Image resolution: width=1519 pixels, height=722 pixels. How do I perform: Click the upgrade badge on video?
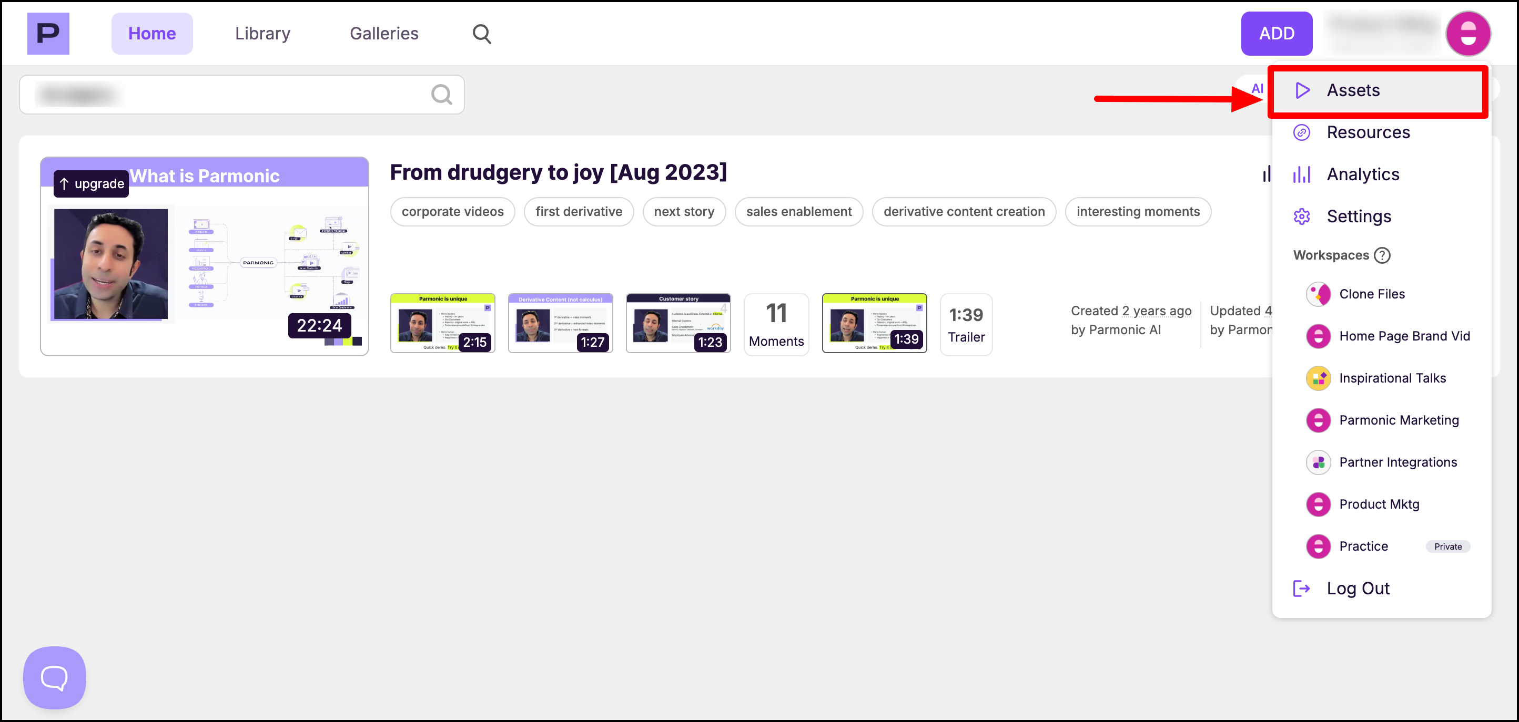coord(92,184)
